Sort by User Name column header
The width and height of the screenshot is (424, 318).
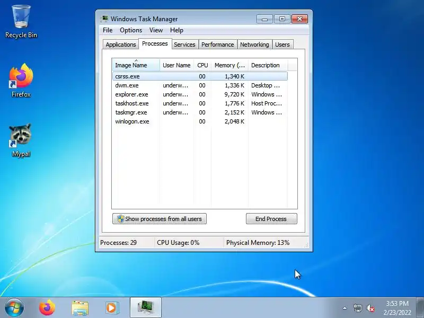(x=176, y=65)
